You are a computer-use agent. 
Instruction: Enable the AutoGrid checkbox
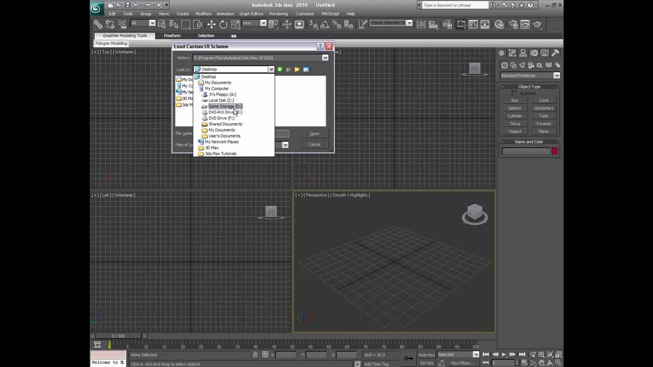pos(514,93)
